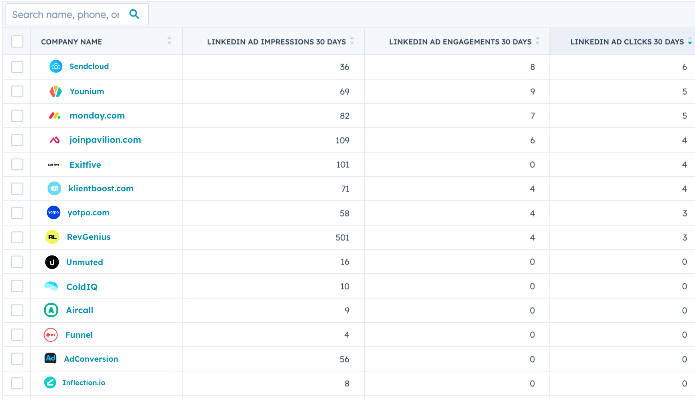The image size is (695, 400).
Task: Click the klientboost.com logo icon
Action: [x=54, y=189]
